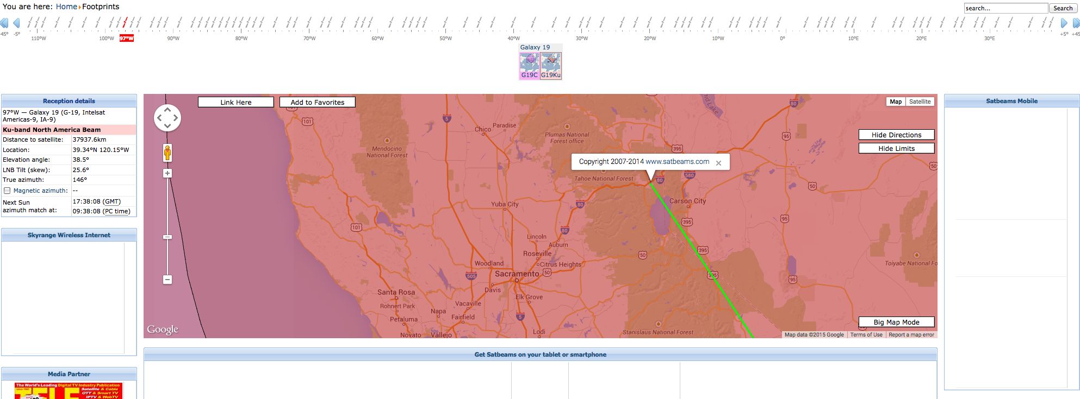This screenshot has width=1080, height=399.
Task: Click the Ku-band North America Beam label
Action: tap(52, 130)
